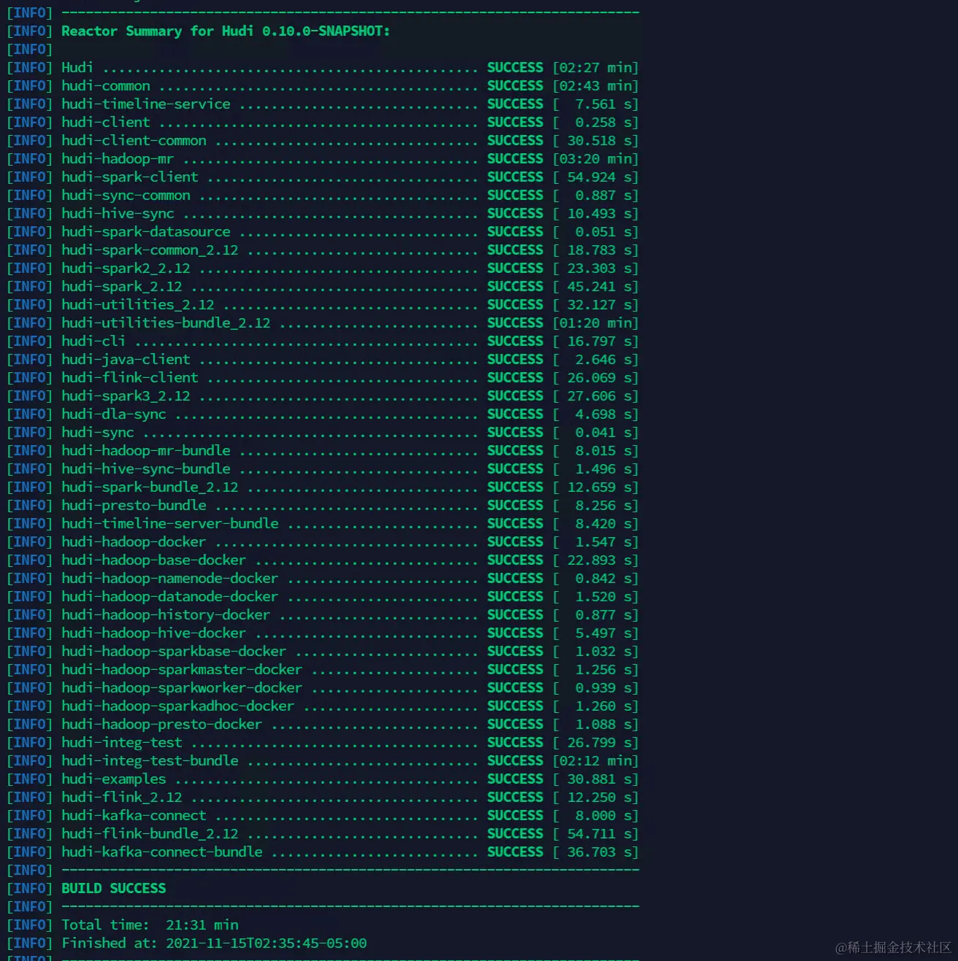Click the 'hudi-integ-test-bundle' module name
The height and width of the screenshot is (961, 958).
pyautogui.click(x=150, y=760)
